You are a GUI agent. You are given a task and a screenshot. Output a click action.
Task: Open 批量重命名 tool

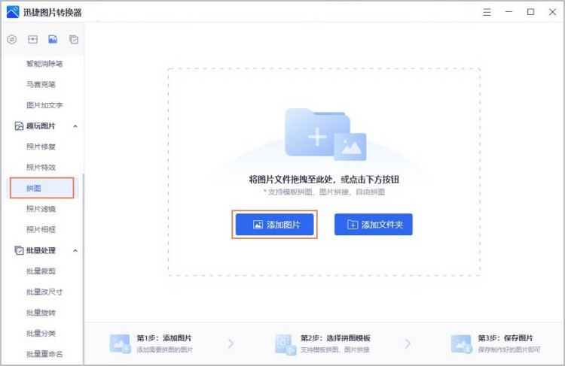coord(44,354)
